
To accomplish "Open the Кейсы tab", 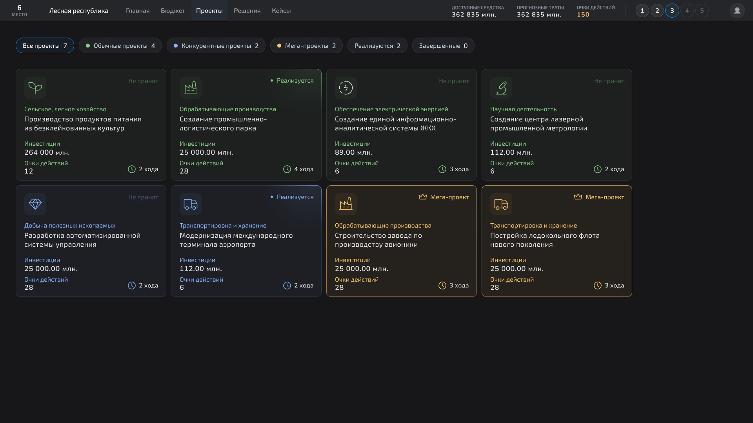I will [281, 11].
